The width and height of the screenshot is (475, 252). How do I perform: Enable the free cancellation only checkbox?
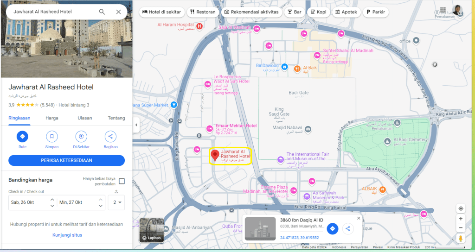pyautogui.click(x=122, y=181)
